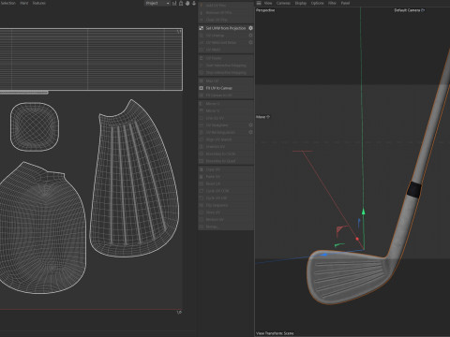Viewport: 450px width, 337px height.
Task: Run Set UVW from Projection command
Action: 226,28
